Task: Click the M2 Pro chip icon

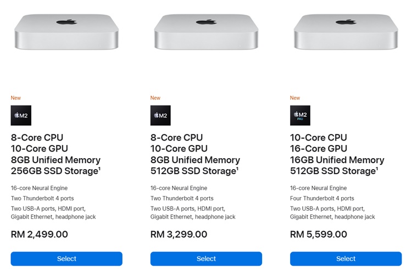Action: pyautogui.click(x=300, y=115)
